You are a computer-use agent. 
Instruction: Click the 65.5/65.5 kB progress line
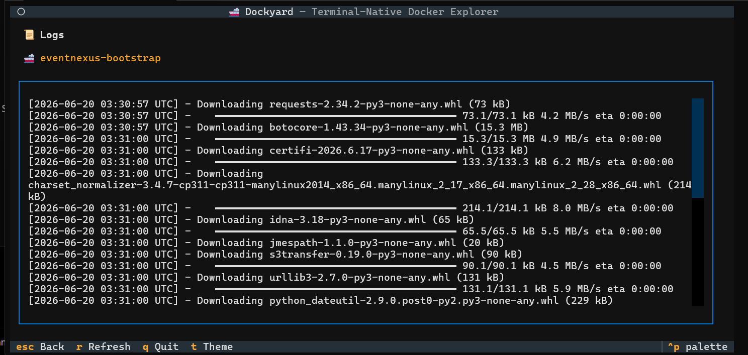345,231
